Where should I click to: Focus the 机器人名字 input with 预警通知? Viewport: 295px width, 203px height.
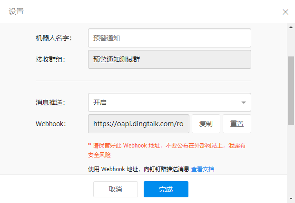169,38
